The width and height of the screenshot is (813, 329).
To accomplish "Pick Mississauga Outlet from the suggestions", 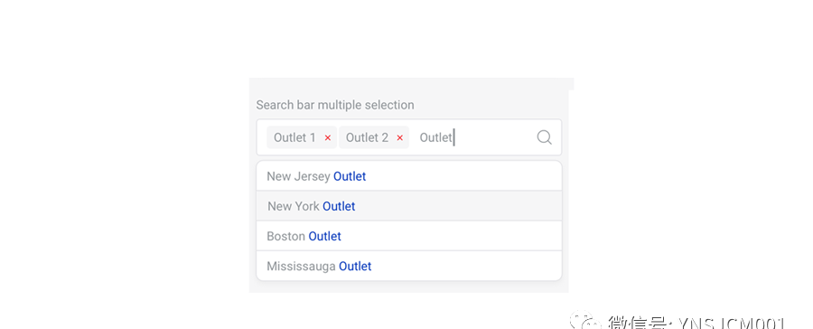I will [409, 267].
